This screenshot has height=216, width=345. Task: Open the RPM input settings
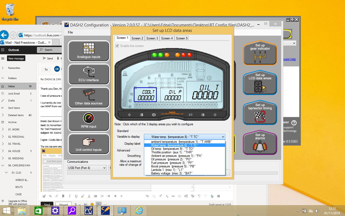[x=89, y=121]
